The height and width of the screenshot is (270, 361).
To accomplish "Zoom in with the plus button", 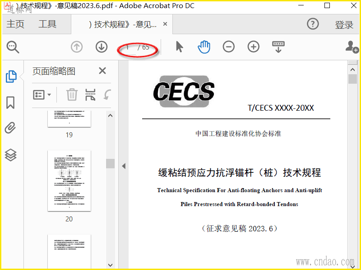I will [254, 47].
